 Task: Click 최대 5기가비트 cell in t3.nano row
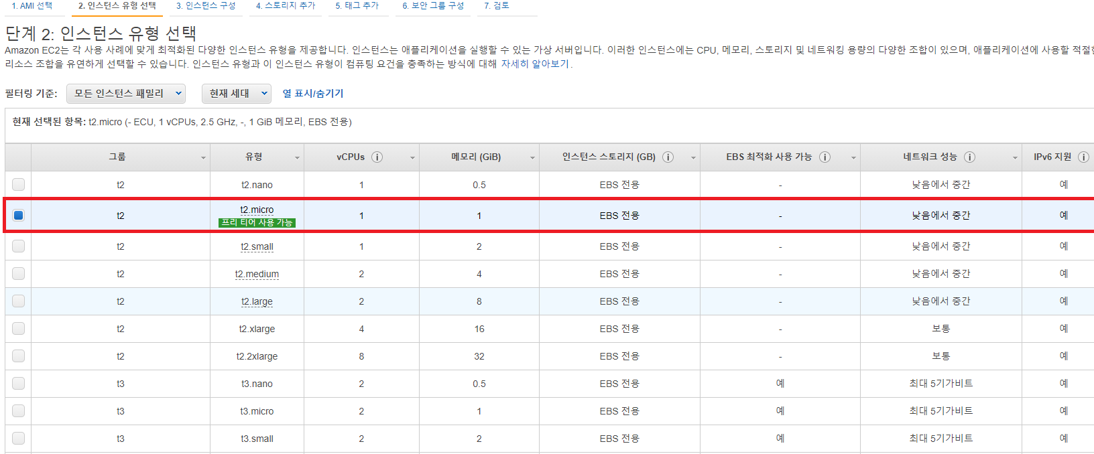941,384
